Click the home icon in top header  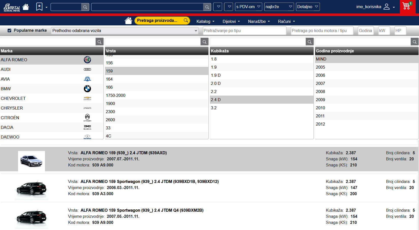[26, 7]
